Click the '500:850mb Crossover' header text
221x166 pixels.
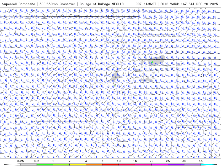click(x=57, y=4)
